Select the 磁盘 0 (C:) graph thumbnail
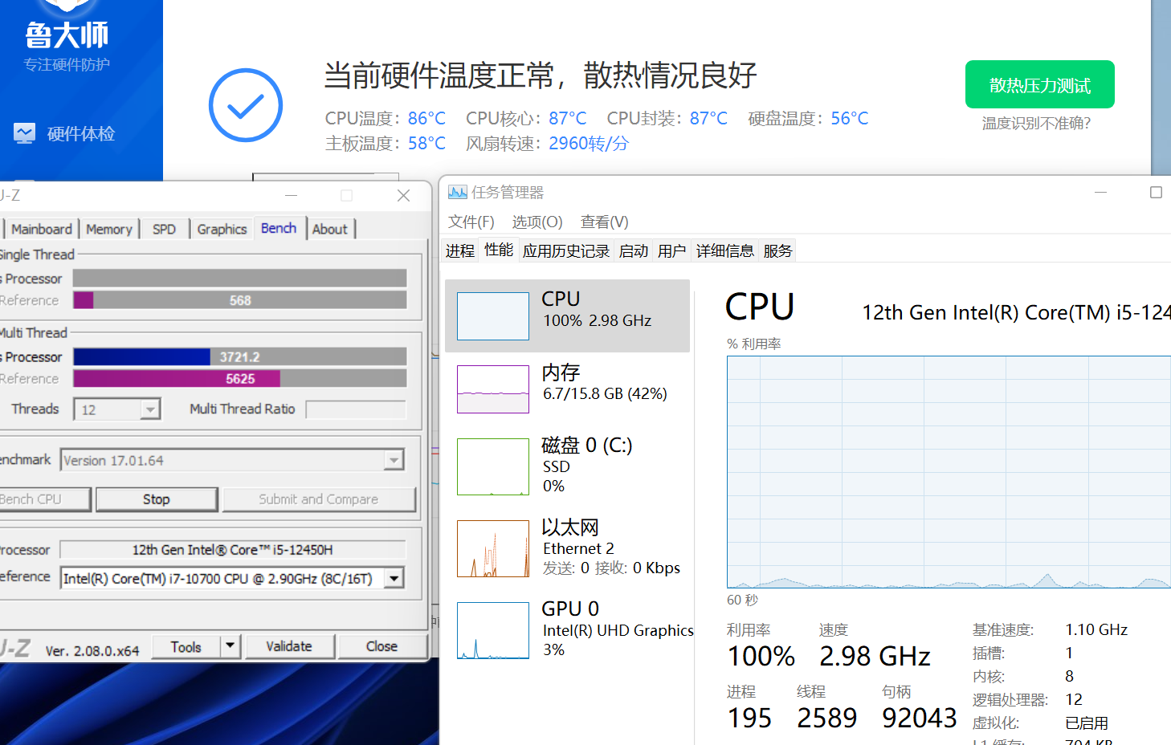This screenshot has width=1171, height=745. pyautogui.click(x=493, y=466)
